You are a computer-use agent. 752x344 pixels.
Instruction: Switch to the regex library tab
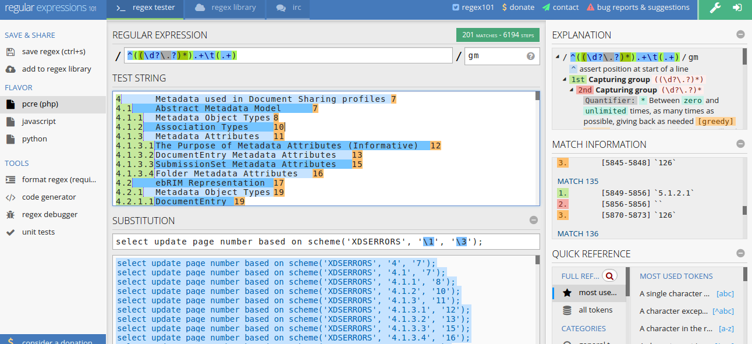(x=225, y=8)
